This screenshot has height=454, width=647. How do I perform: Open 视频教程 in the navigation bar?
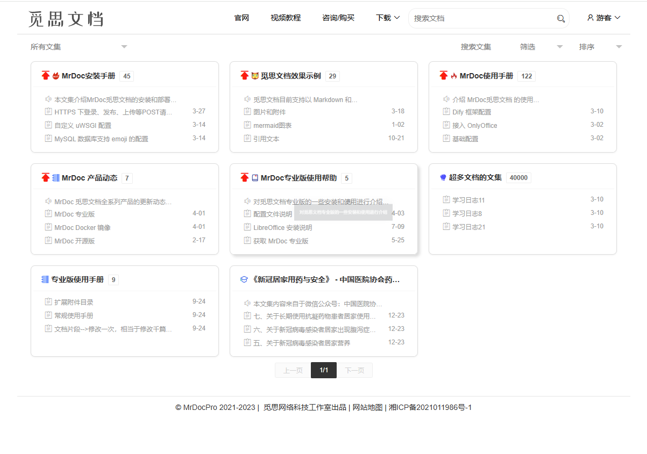pyautogui.click(x=286, y=18)
